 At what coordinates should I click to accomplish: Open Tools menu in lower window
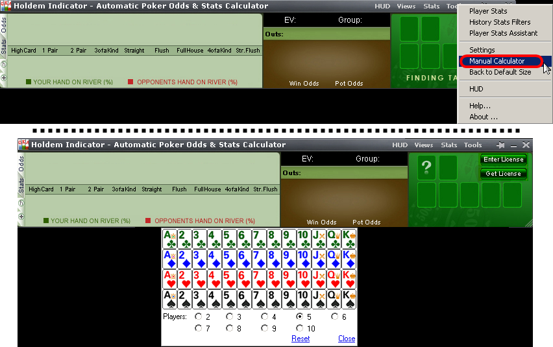pos(473,145)
